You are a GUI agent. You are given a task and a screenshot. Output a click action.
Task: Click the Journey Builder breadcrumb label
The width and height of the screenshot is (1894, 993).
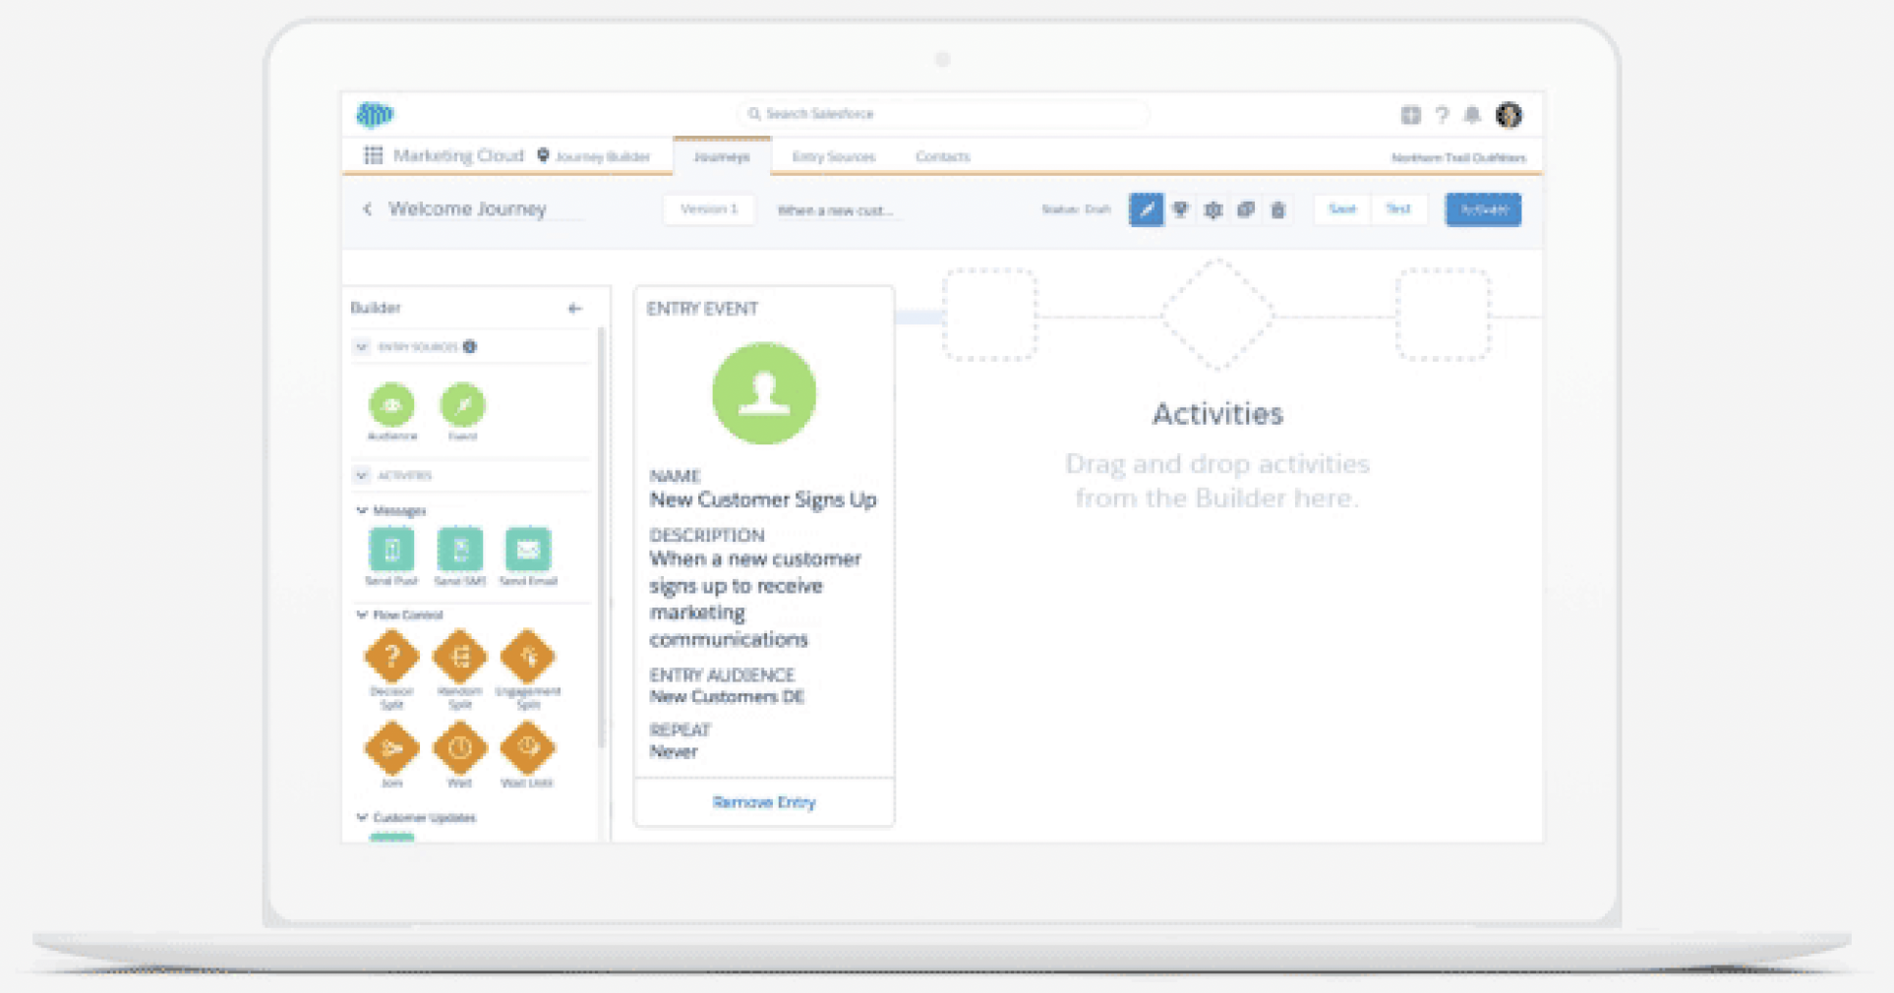603,156
